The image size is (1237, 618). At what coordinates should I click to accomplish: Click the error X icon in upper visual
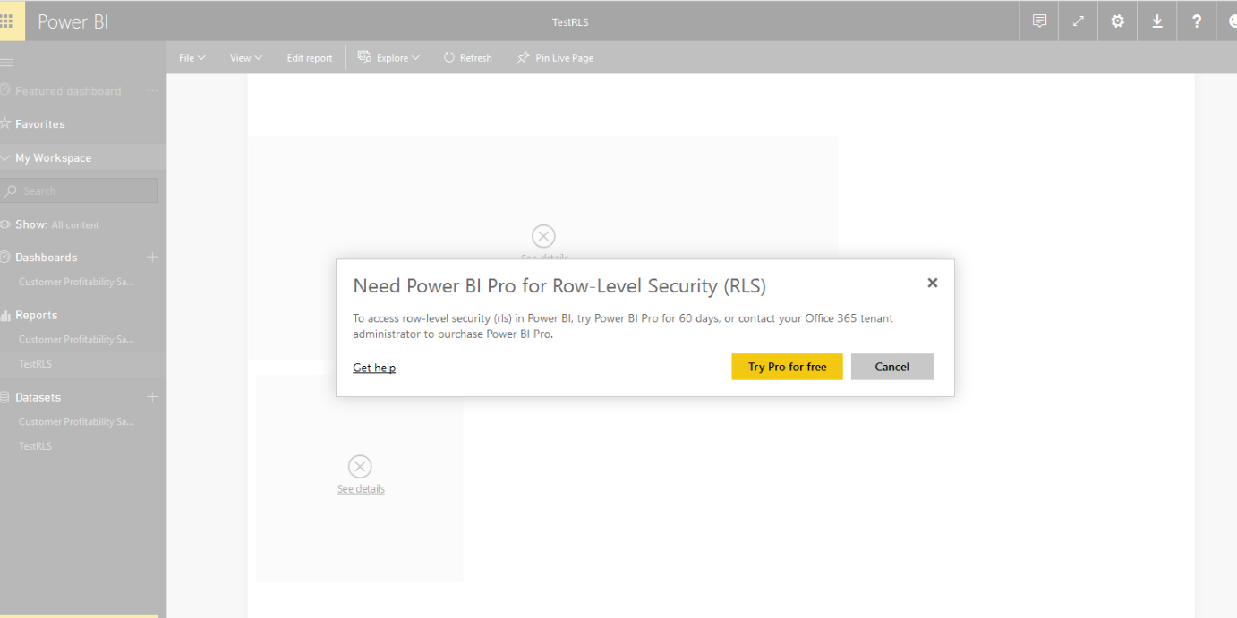pyautogui.click(x=543, y=236)
